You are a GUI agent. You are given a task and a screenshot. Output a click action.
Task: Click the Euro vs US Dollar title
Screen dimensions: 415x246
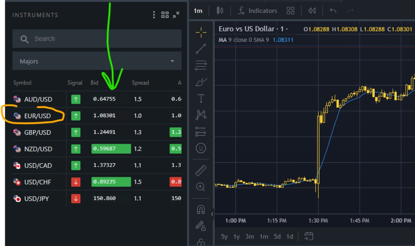(247, 29)
